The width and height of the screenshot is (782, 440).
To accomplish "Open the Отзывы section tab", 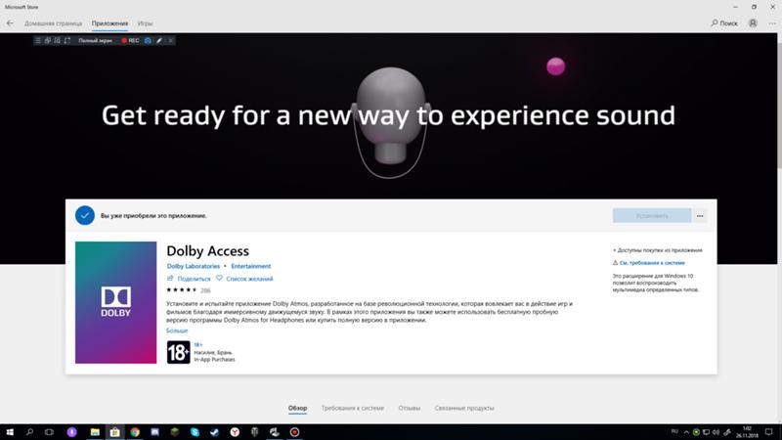I will [409, 408].
